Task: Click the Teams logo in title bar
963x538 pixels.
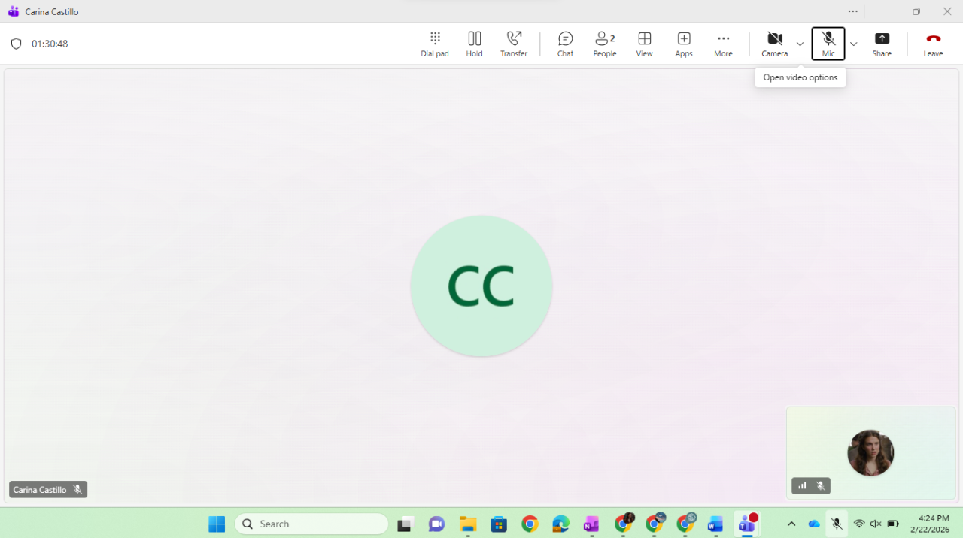Action: tap(14, 11)
